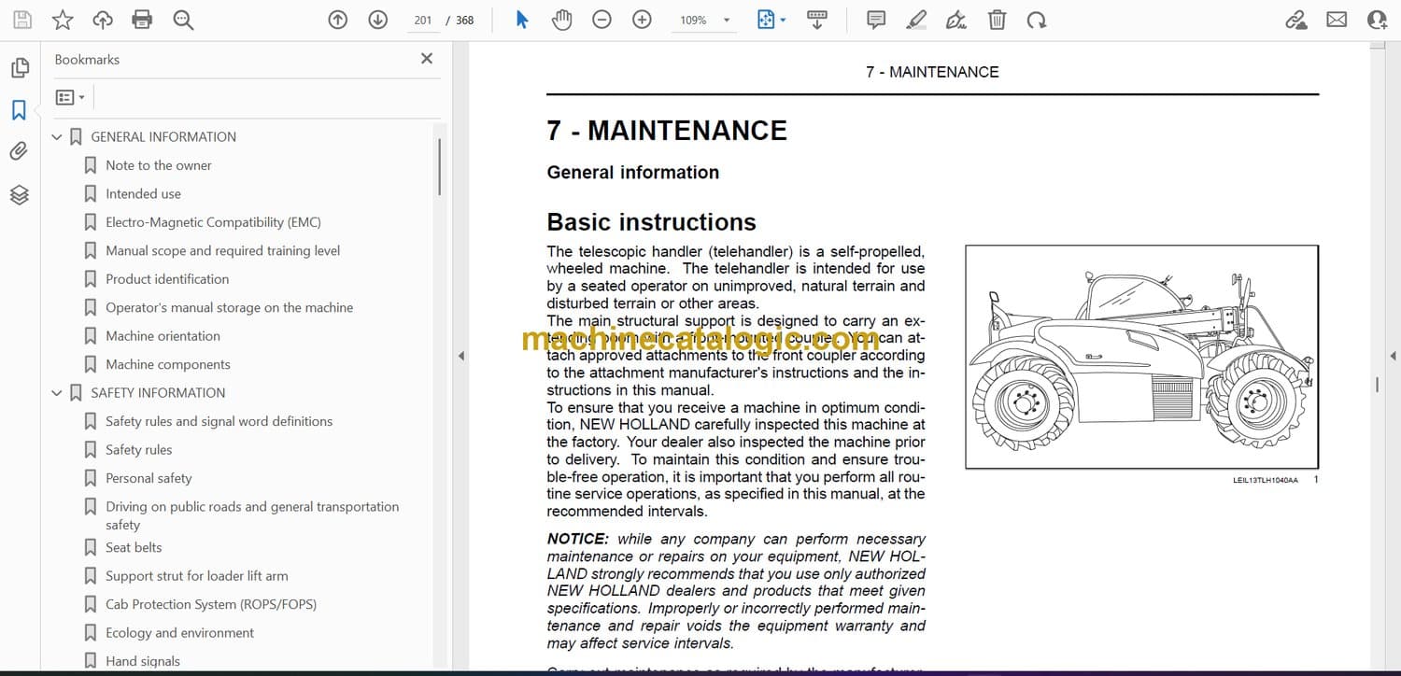This screenshot has width=1401, height=676.
Task: Click the Delete trash icon
Action: (997, 20)
